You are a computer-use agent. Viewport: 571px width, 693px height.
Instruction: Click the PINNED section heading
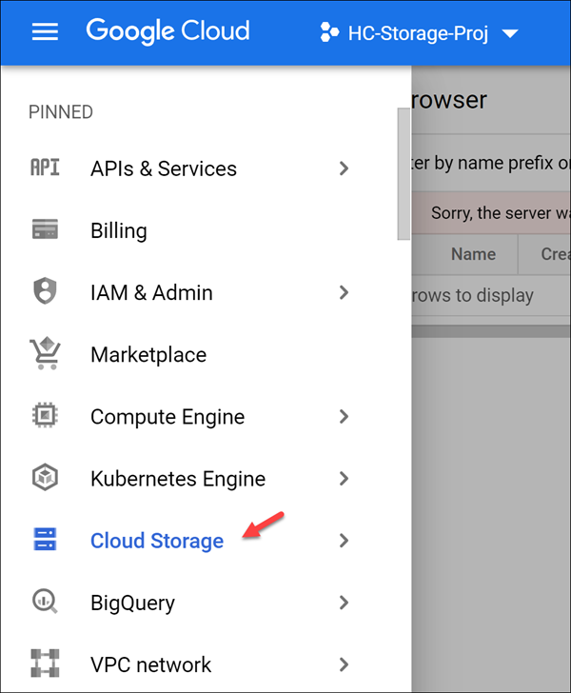point(61,112)
